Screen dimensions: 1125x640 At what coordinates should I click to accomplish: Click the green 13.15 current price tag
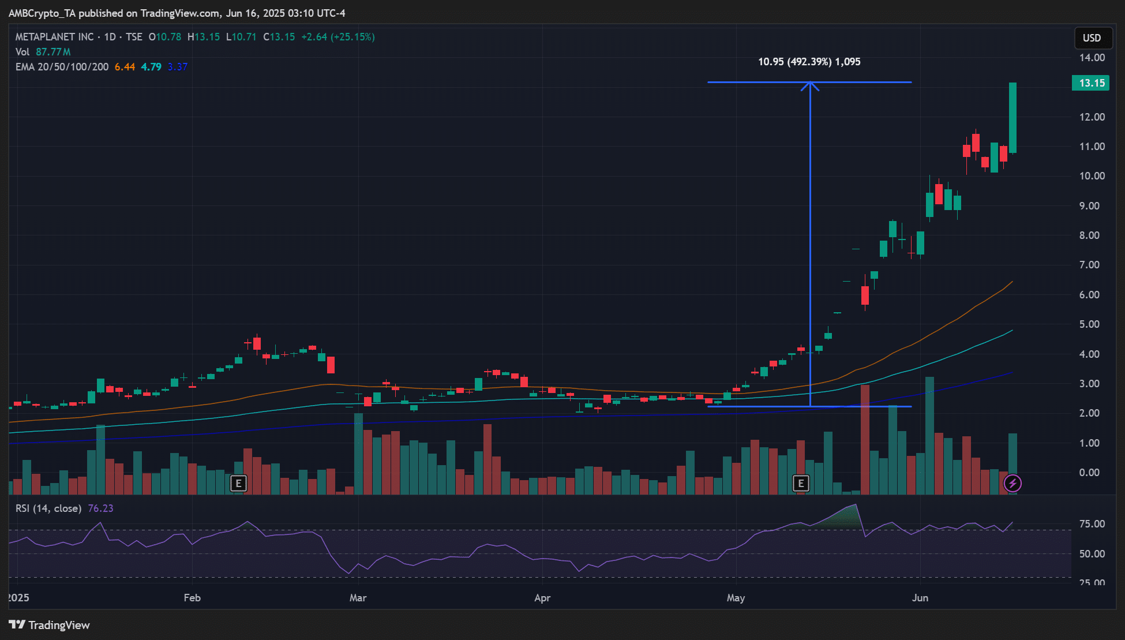point(1090,83)
